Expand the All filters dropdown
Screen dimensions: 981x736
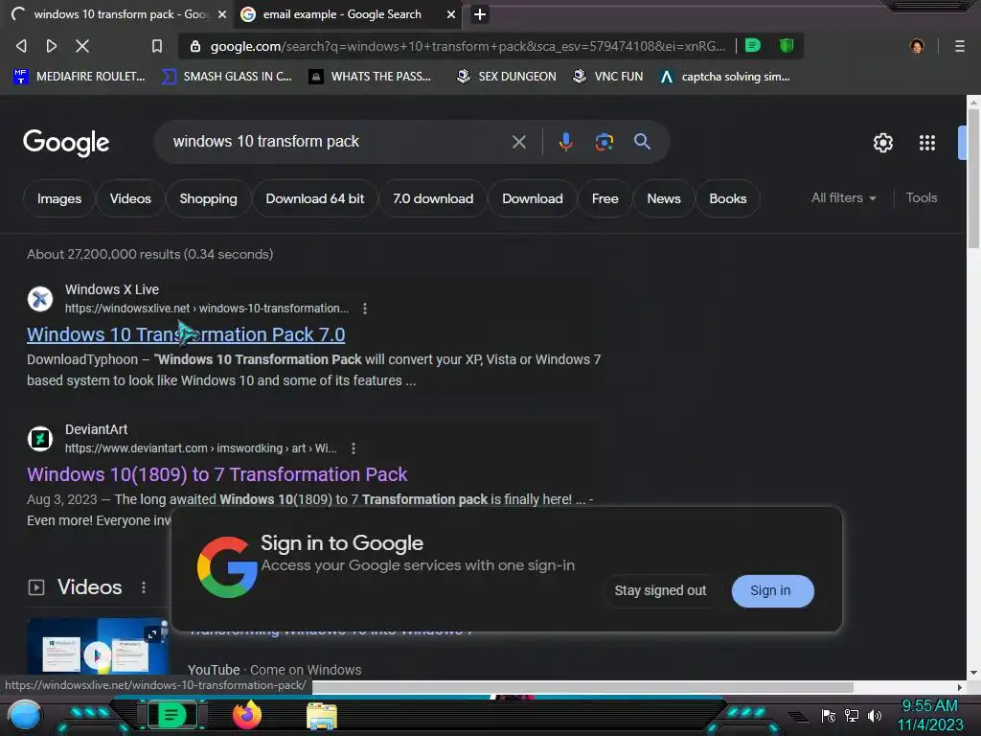pyautogui.click(x=843, y=197)
